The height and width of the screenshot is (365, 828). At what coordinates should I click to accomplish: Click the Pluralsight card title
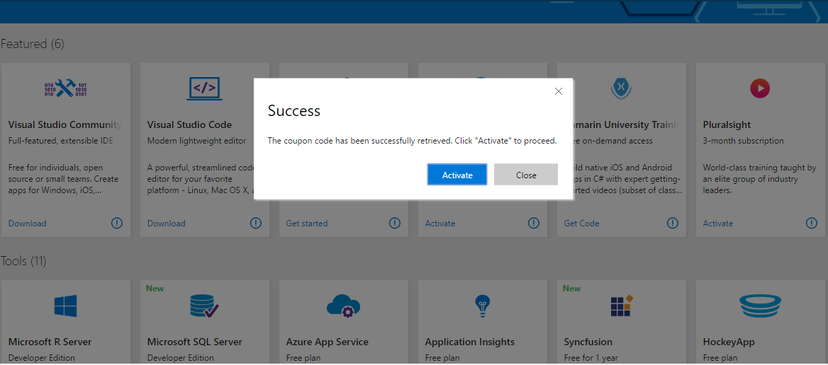pos(727,124)
